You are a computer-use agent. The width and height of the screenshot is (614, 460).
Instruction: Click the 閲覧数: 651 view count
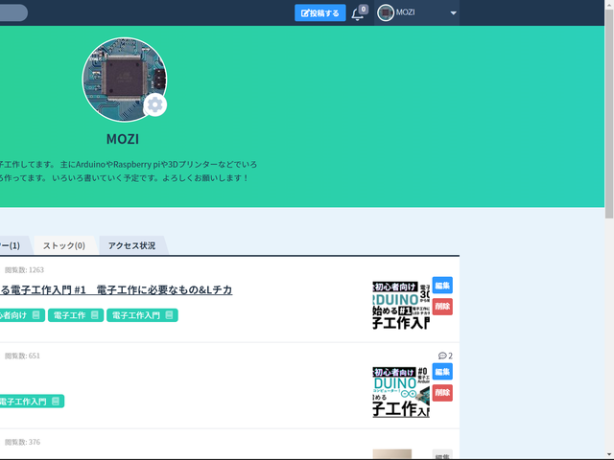[22, 356]
